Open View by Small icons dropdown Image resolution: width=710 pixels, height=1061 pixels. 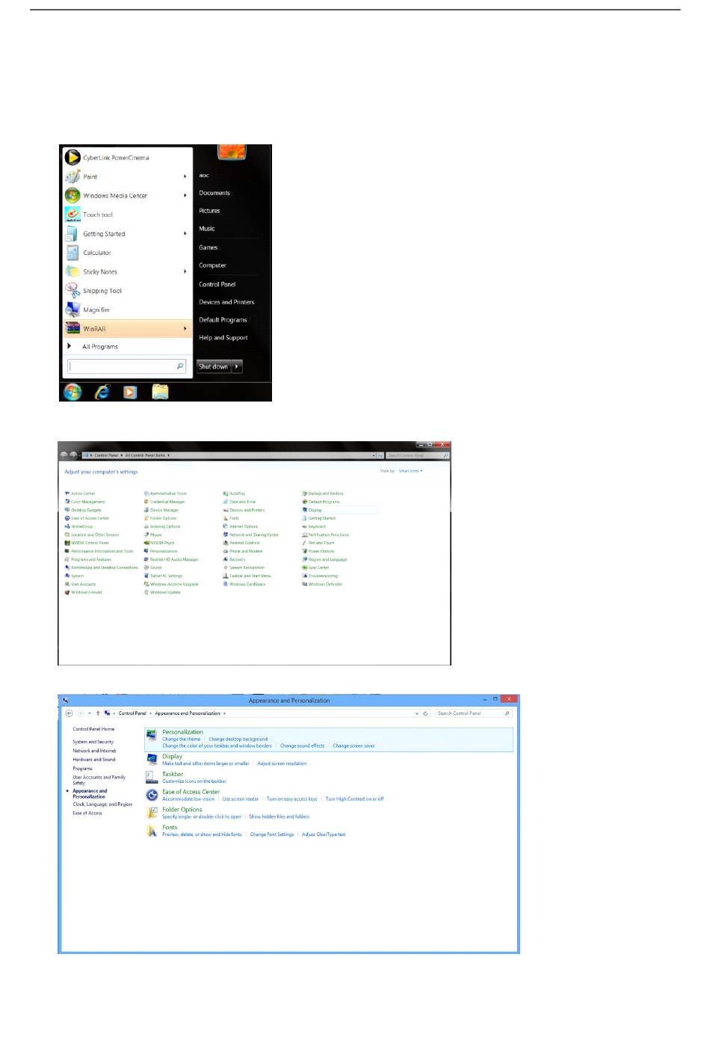pos(410,471)
